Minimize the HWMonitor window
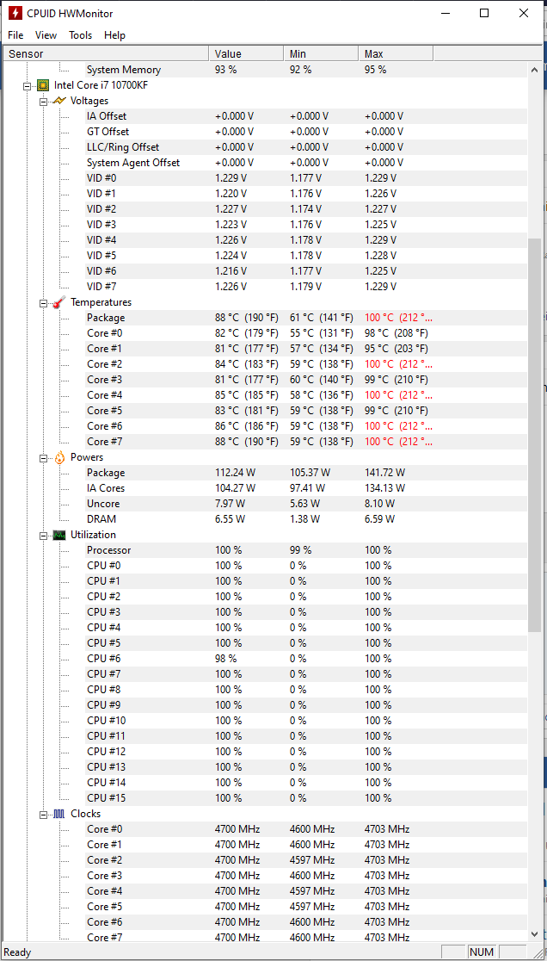Image resolution: width=547 pixels, height=961 pixels. tap(446, 13)
